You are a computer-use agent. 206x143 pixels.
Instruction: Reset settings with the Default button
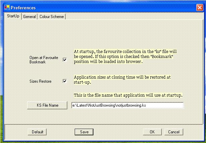(x=38, y=132)
